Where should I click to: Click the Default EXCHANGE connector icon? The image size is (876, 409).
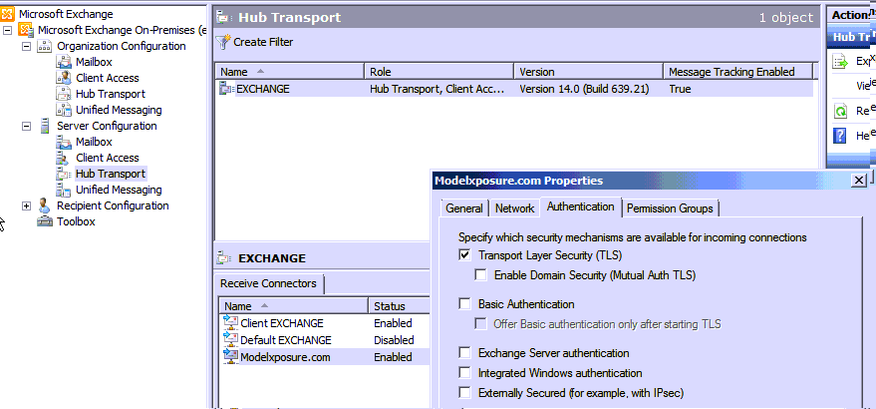230,339
